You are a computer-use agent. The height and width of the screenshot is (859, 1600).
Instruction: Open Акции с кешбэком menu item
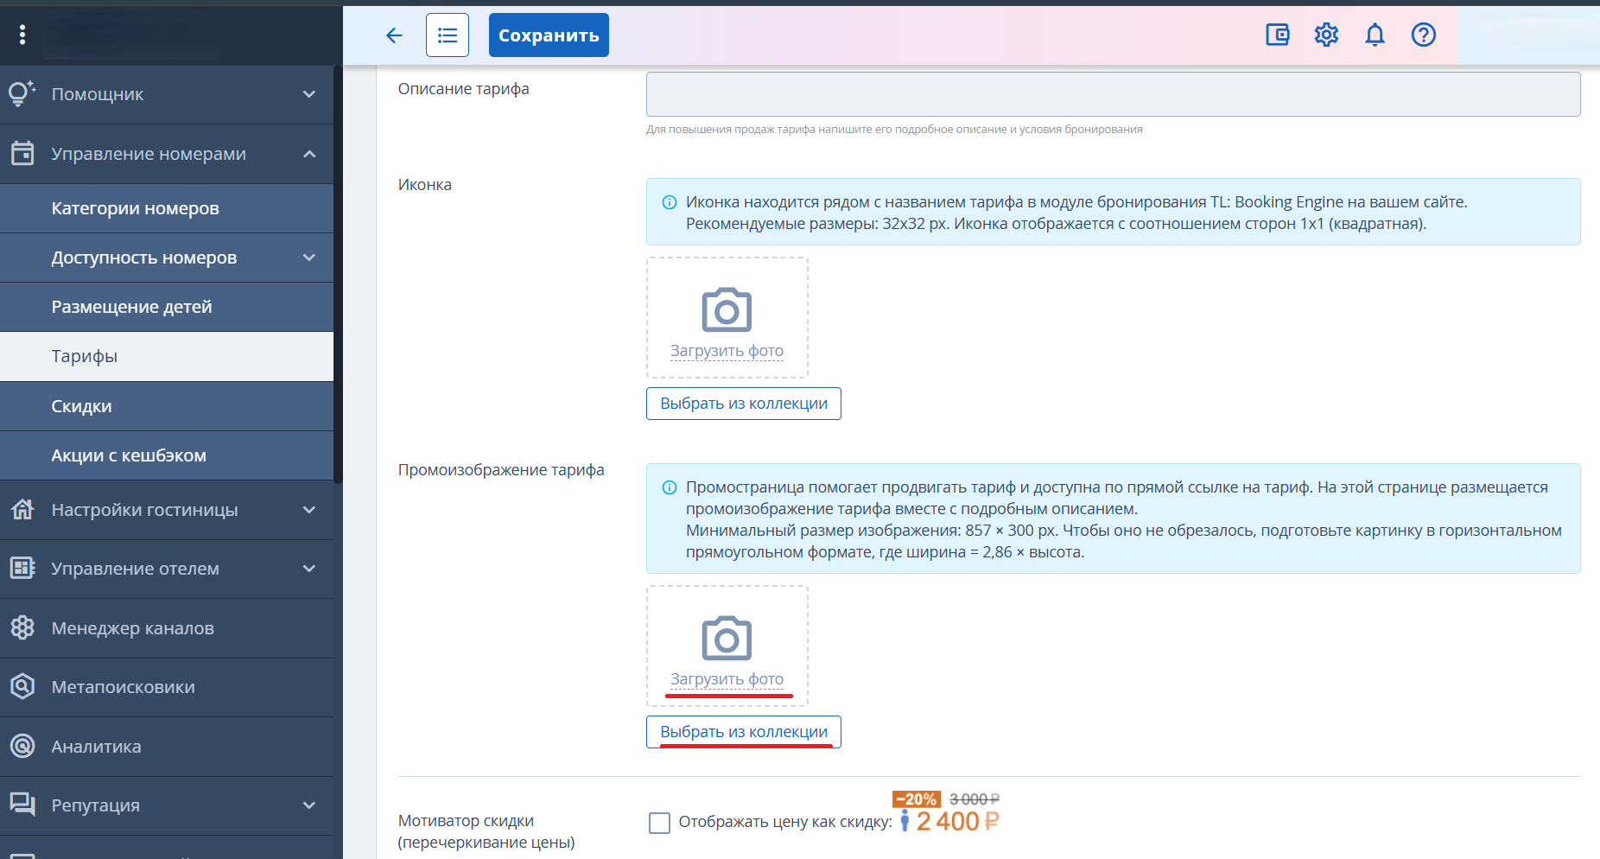point(129,455)
